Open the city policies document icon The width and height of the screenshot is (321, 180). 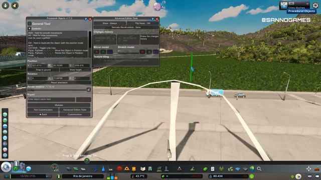[x=213, y=169]
